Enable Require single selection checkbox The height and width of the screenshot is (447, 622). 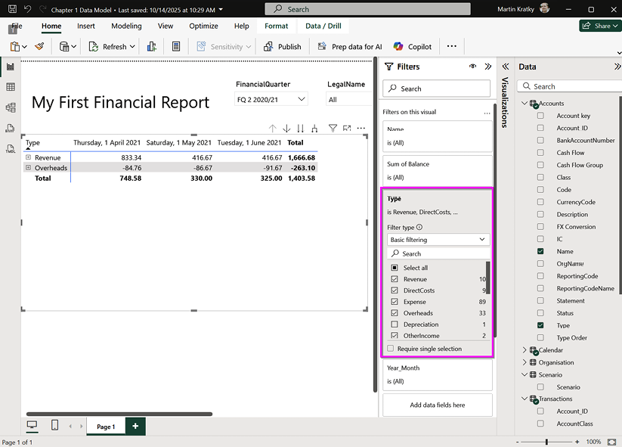tap(391, 349)
